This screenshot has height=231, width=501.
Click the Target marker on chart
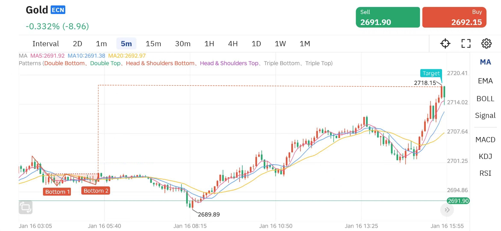[x=431, y=73]
